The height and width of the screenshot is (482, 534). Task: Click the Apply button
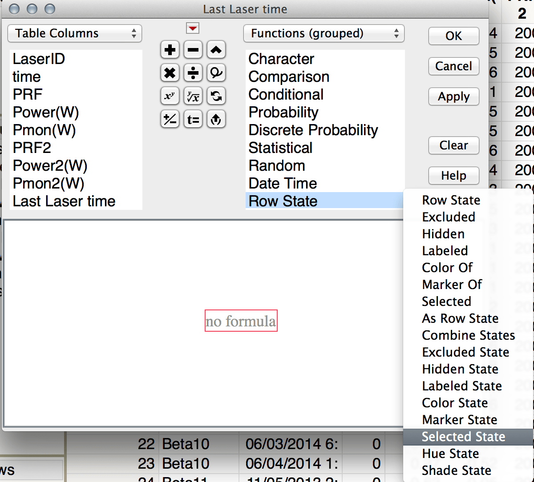coord(453,96)
